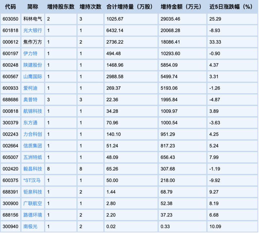Select the 钜泉科技 link
Image resolution: width=259 pixels, height=233 pixels.
click(32, 192)
